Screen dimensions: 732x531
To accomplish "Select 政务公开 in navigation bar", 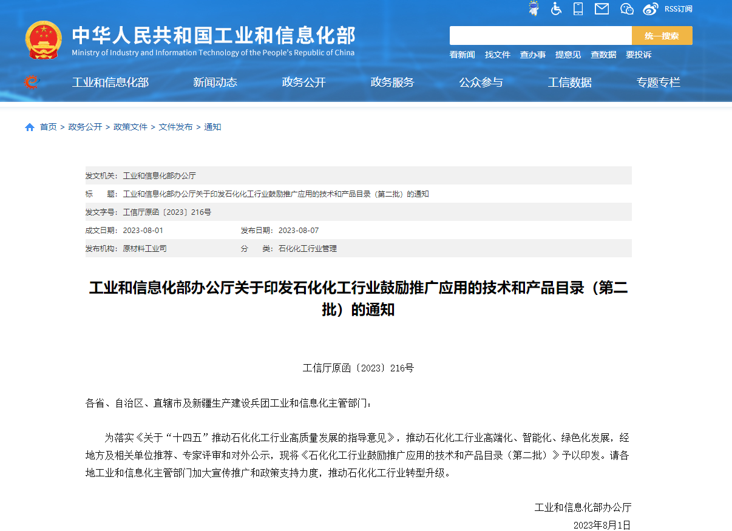I will tap(303, 83).
